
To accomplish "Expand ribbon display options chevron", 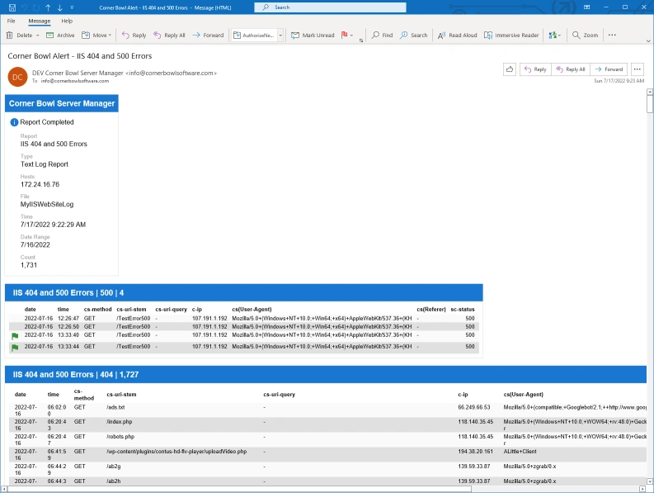I will (648, 41).
